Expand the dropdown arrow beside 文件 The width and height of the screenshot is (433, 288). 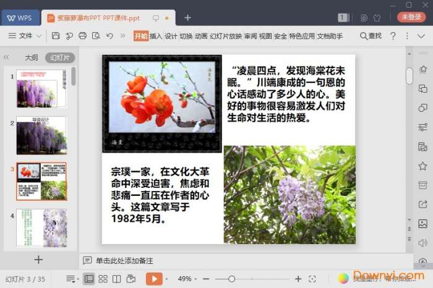coord(39,36)
